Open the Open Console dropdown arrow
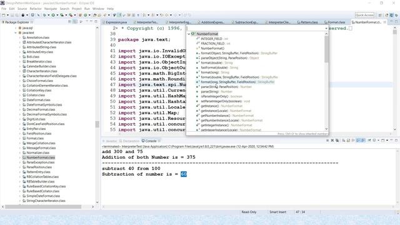400x225 pixels. point(387,140)
